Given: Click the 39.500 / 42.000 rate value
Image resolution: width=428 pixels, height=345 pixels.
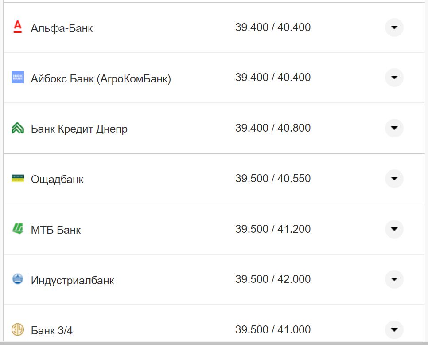Looking at the screenshot, I should click(273, 280).
